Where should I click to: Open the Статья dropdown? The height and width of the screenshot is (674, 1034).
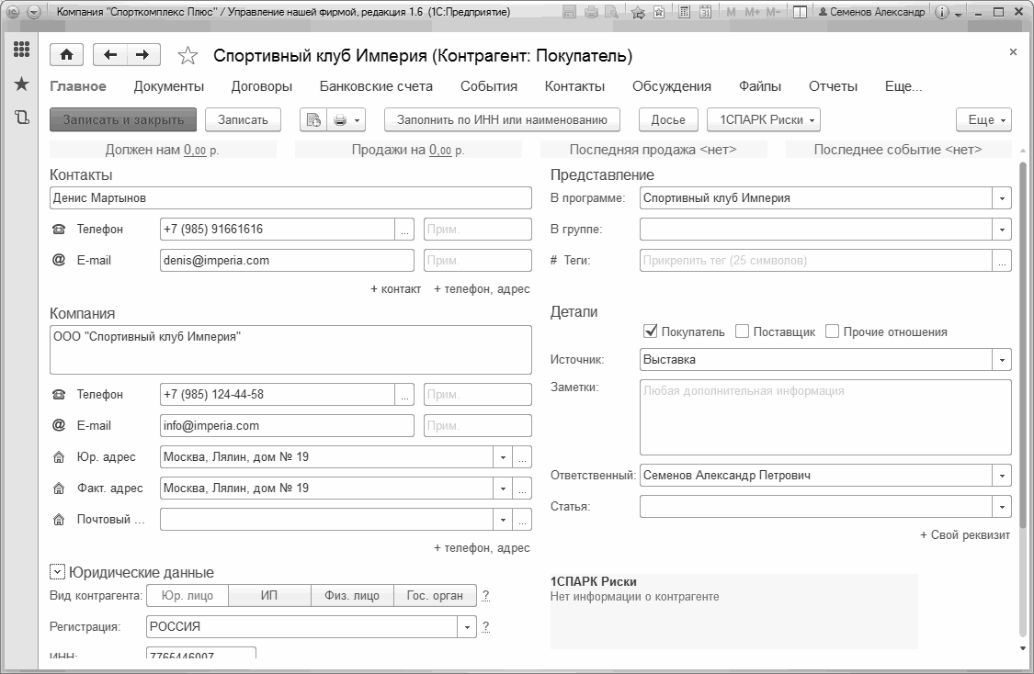click(x=1002, y=507)
